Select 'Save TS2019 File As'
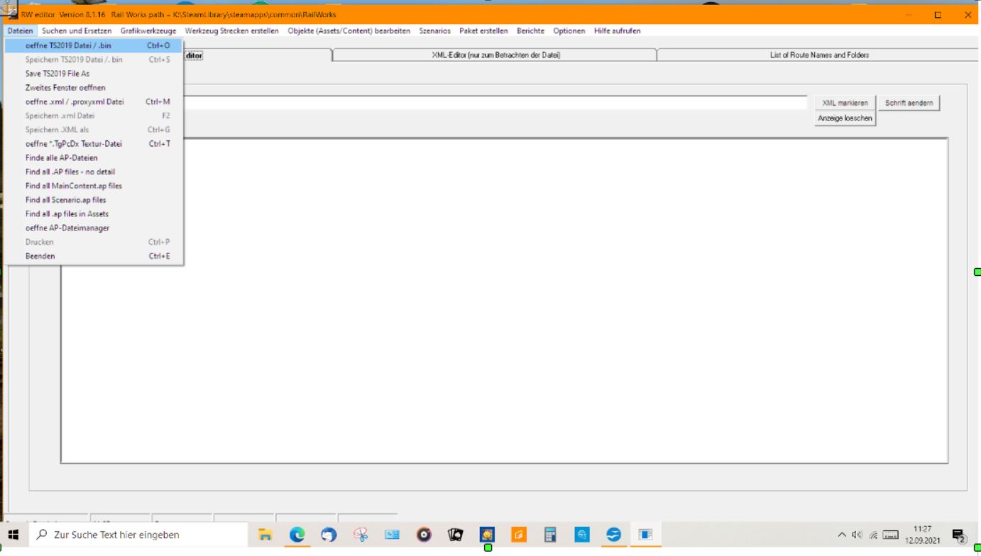Image resolution: width=981 pixels, height=556 pixels. click(x=94, y=74)
